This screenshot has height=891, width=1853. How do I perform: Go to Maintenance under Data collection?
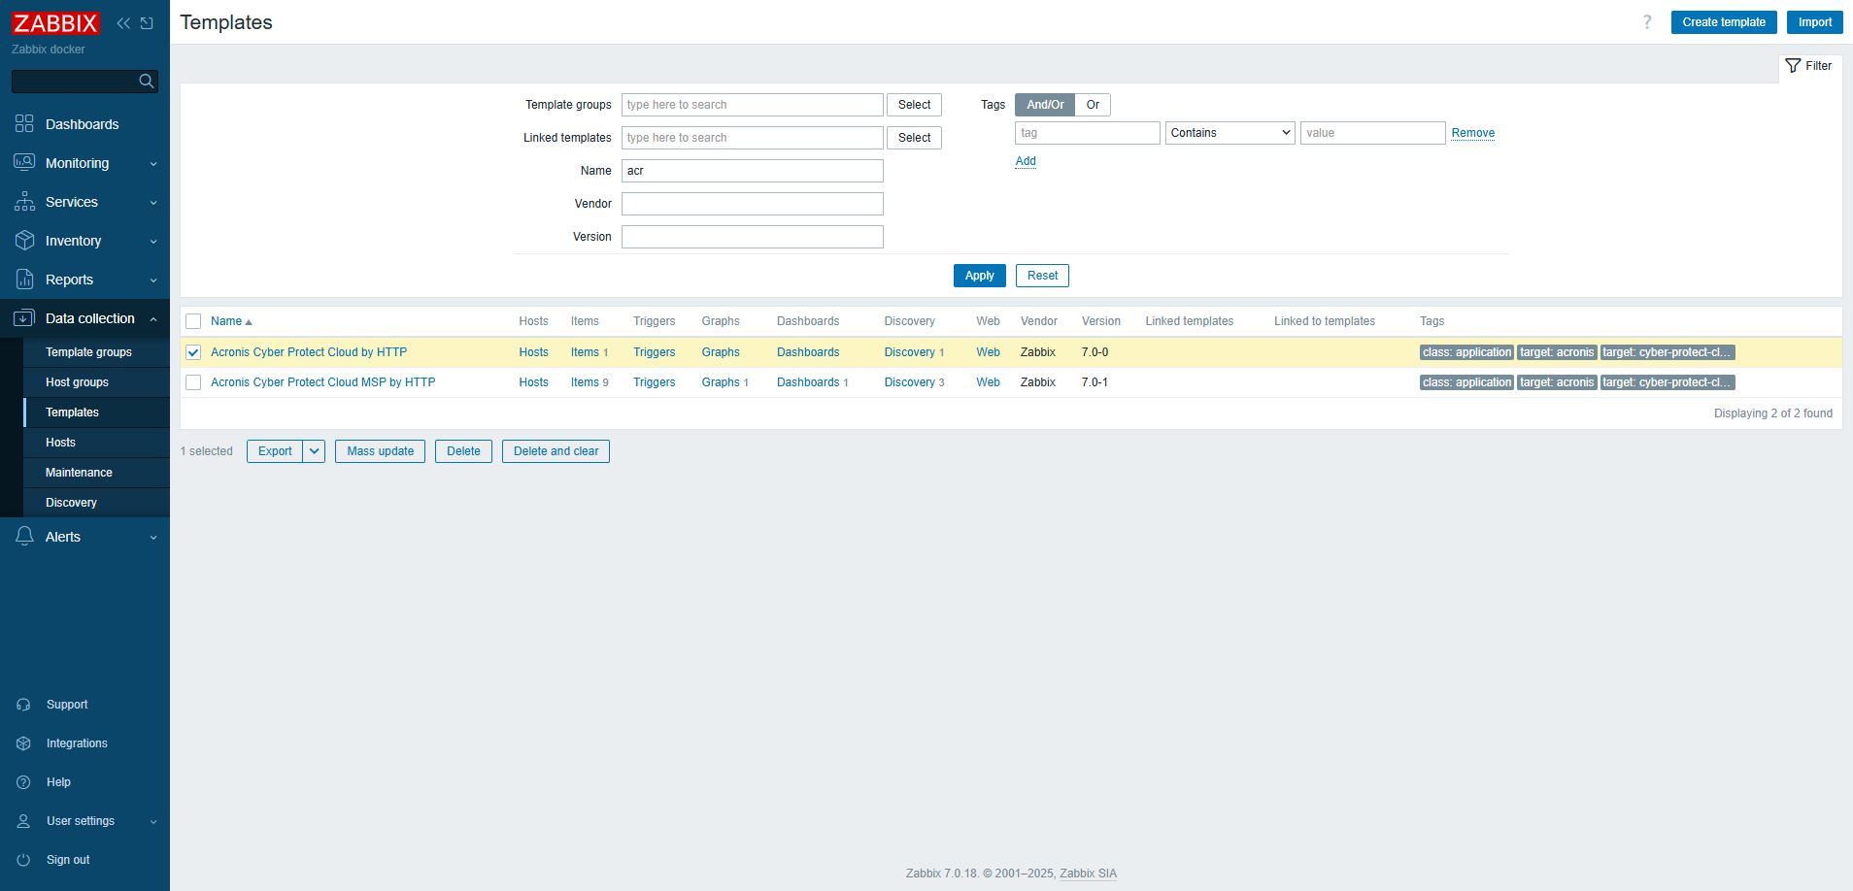(x=79, y=473)
